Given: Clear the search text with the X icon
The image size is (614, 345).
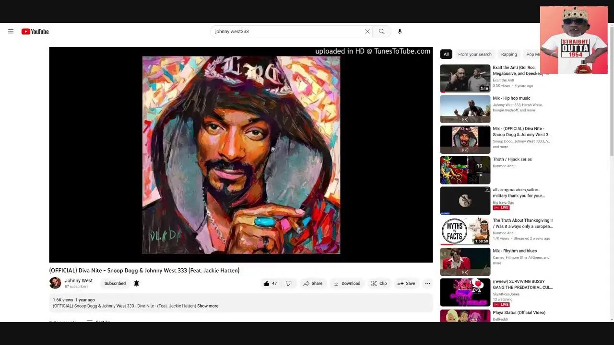Looking at the screenshot, I should click(367, 32).
